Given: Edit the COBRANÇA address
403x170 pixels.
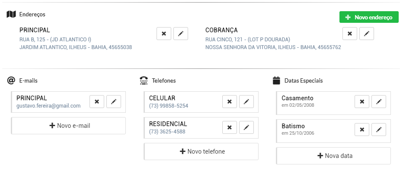Looking at the screenshot, I should point(367,34).
